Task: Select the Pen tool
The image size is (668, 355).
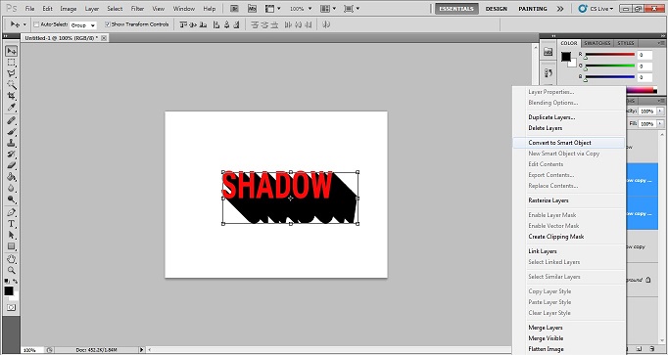Action: coord(12,212)
